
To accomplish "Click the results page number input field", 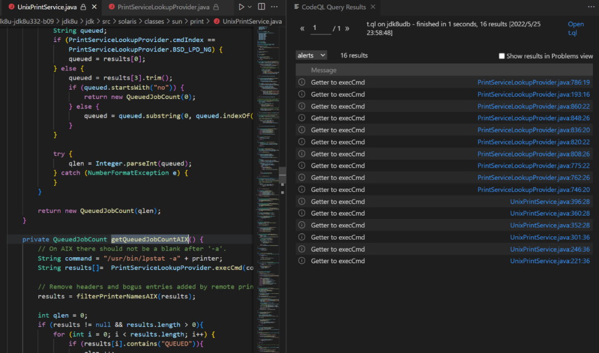I will point(321,28).
